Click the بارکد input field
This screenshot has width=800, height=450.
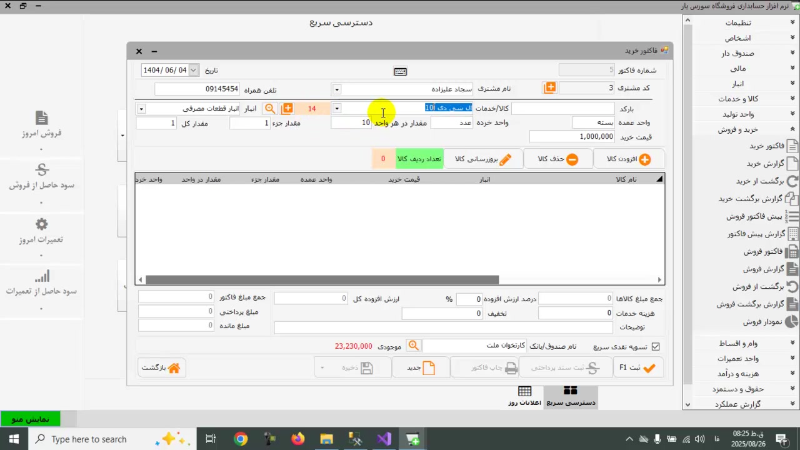[x=562, y=109]
